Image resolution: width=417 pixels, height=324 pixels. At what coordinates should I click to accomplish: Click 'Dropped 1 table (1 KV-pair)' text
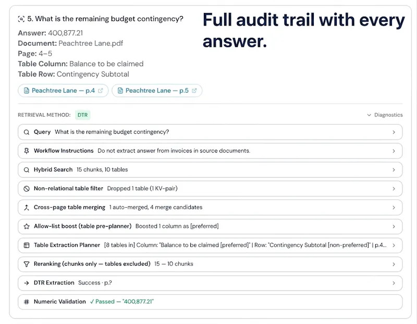(x=142, y=189)
